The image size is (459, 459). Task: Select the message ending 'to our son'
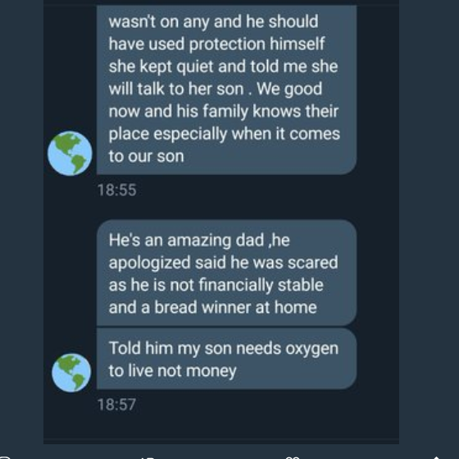click(226, 90)
